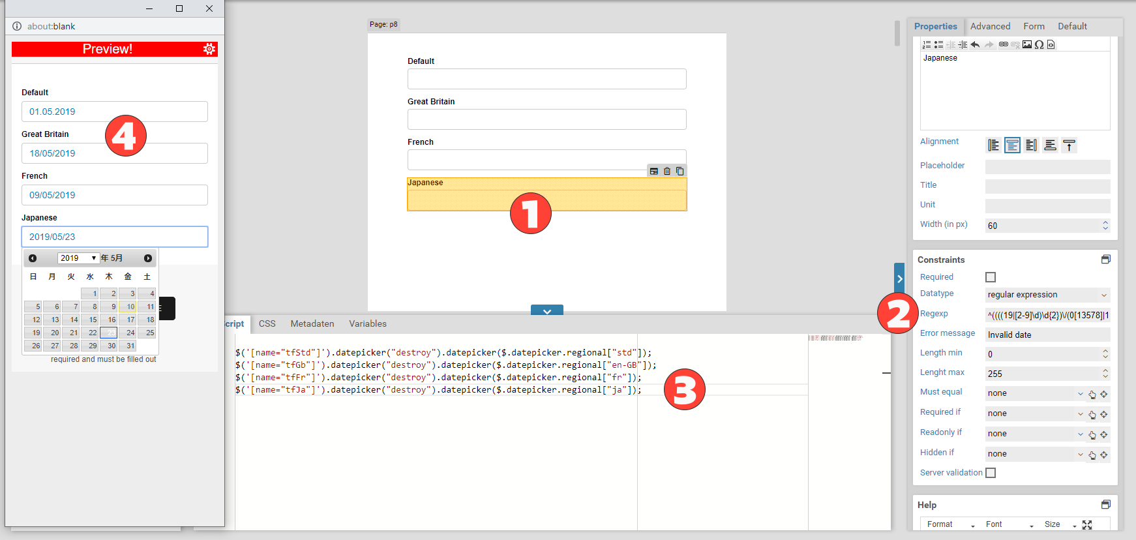Open the Preview settings gear
The width and height of the screenshot is (1136, 540).
tap(209, 49)
